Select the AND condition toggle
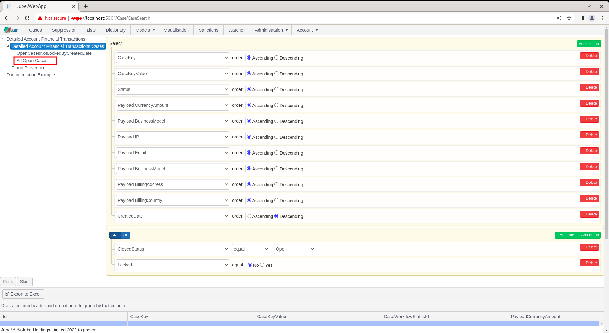This screenshot has height=333, width=609. [115, 235]
